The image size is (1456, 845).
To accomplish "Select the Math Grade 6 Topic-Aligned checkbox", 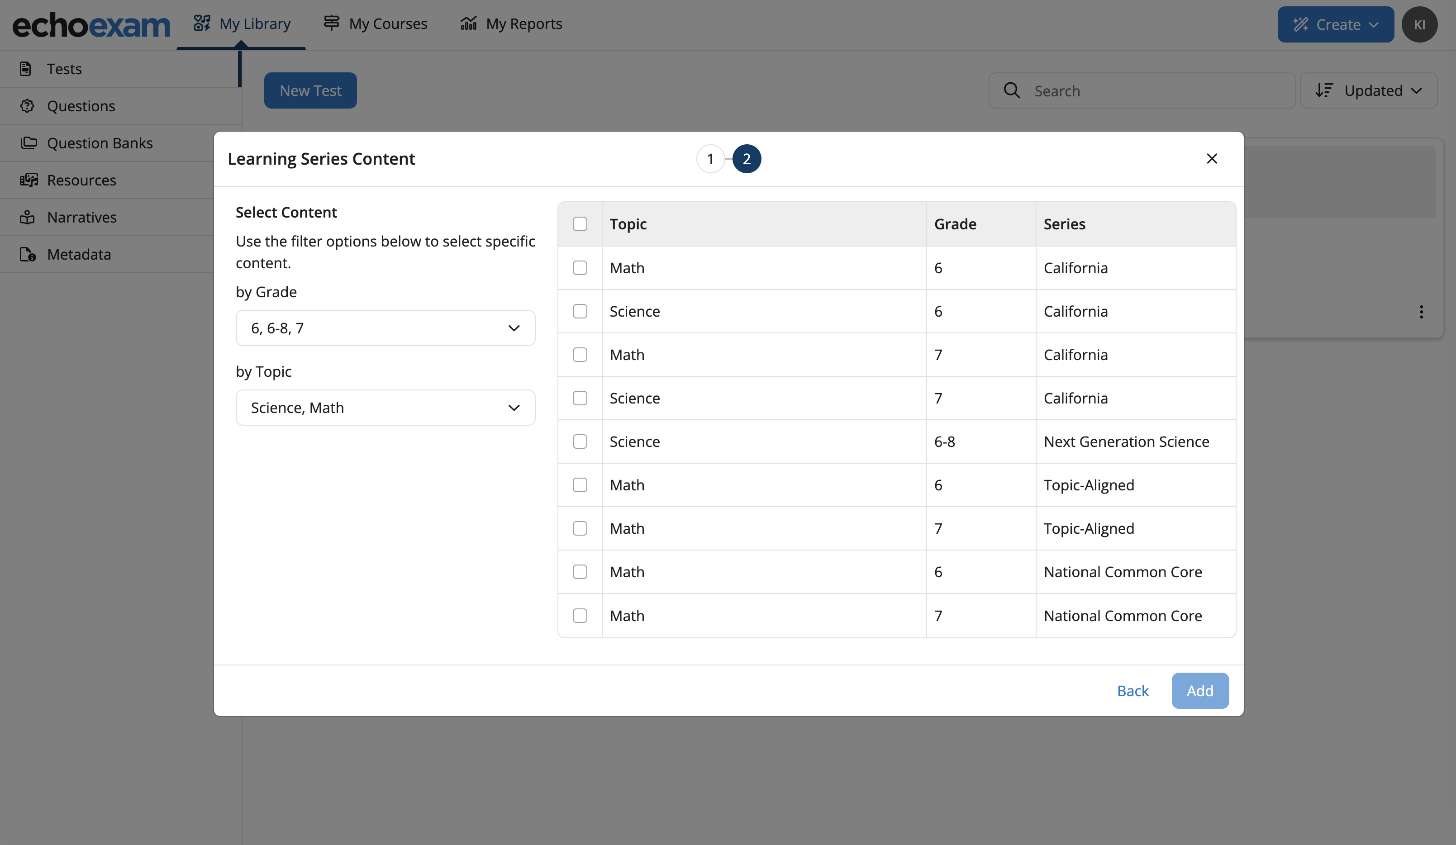I will [580, 484].
